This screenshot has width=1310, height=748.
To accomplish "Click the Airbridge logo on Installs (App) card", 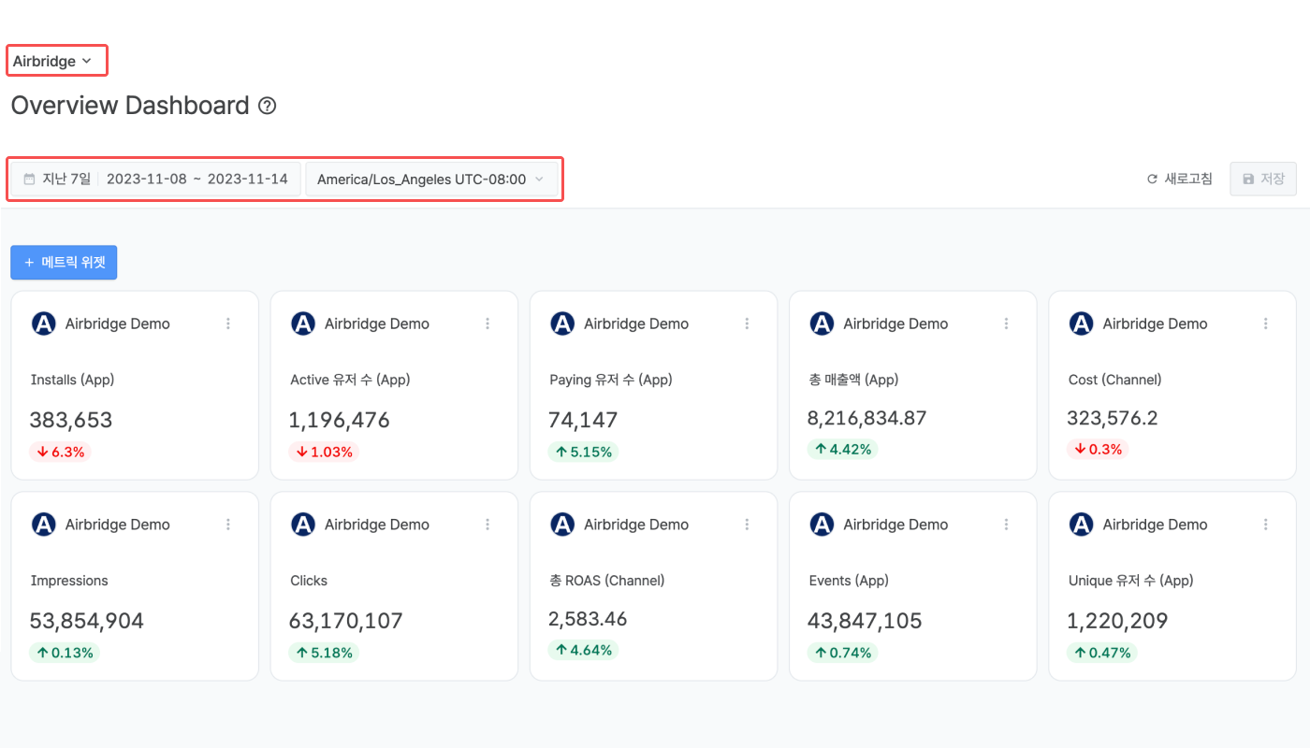I will (44, 324).
